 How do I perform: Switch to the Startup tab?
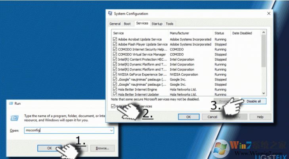click(x=157, y=24)
